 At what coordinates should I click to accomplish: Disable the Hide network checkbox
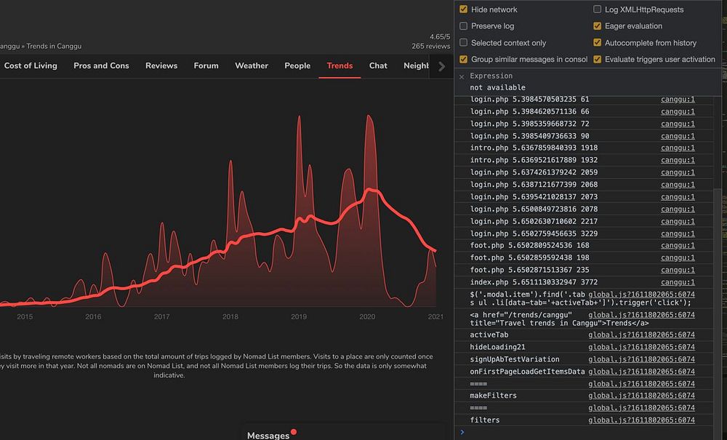464,9
